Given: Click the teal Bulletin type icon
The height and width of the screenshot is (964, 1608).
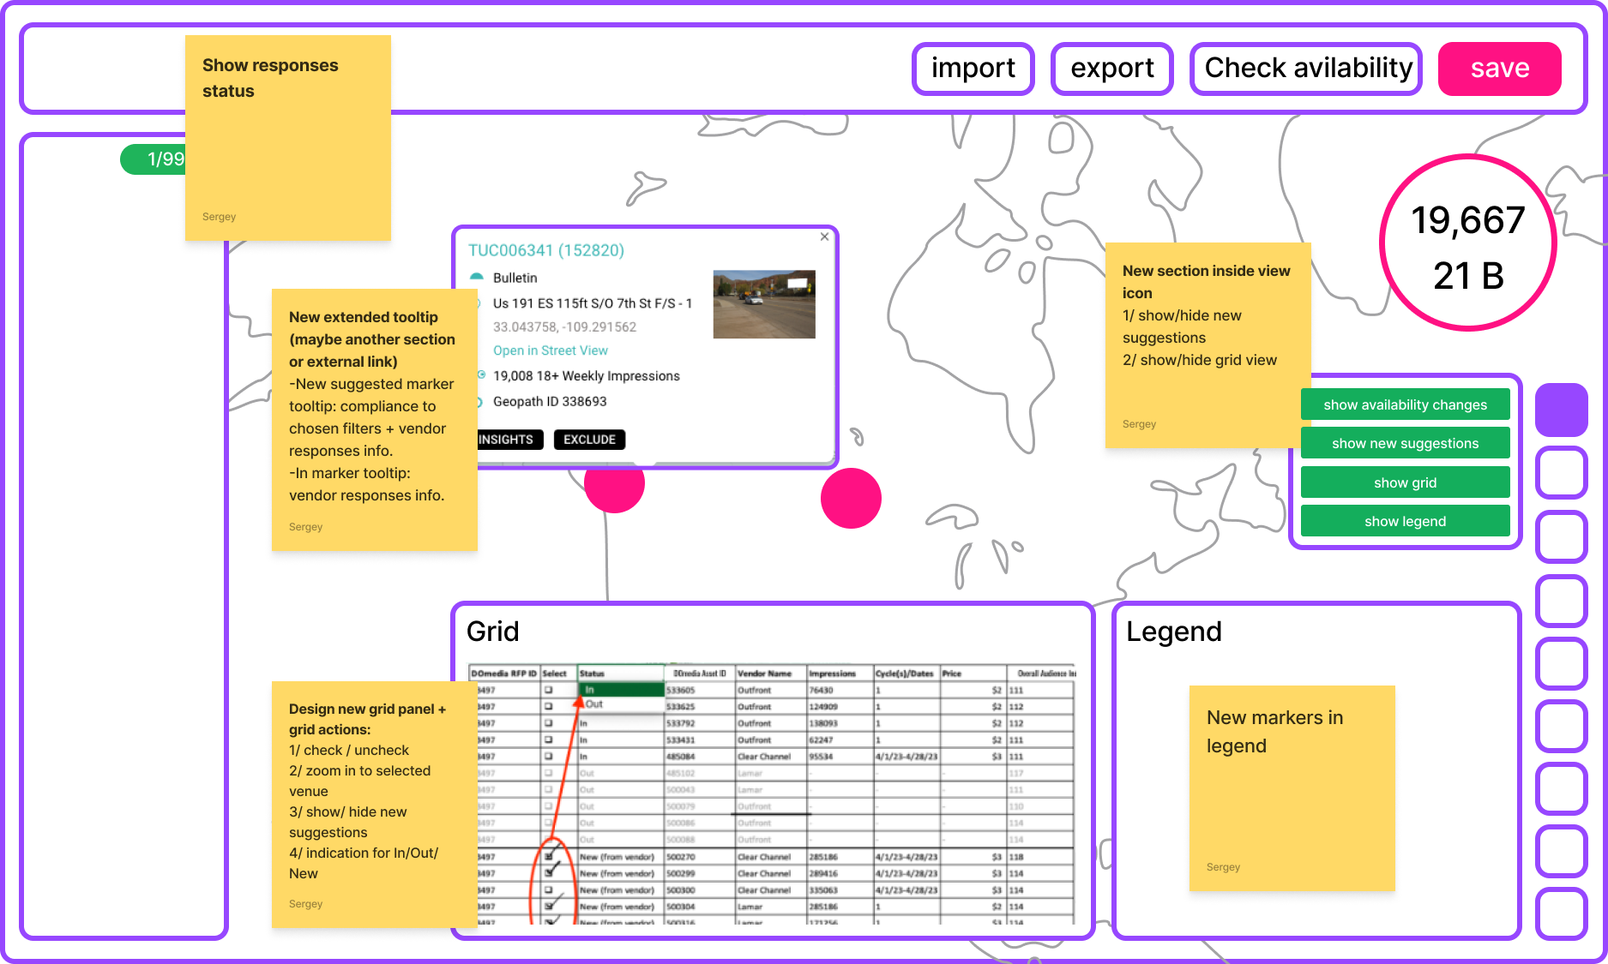Looking at the screenshot, I should (x=477, y=278).
